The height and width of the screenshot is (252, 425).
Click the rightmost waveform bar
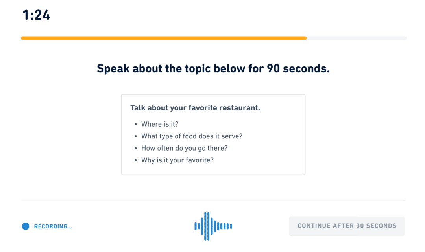coord(231,226)
